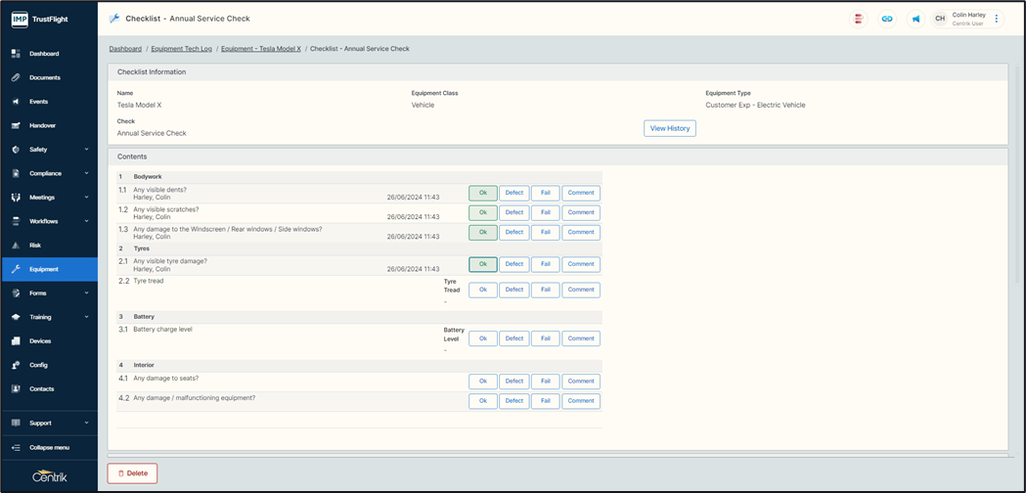Screen dimensions: 1026x493
Task: Open Equipment Tech Log breadcrumb link
Action: coord(181,49)
